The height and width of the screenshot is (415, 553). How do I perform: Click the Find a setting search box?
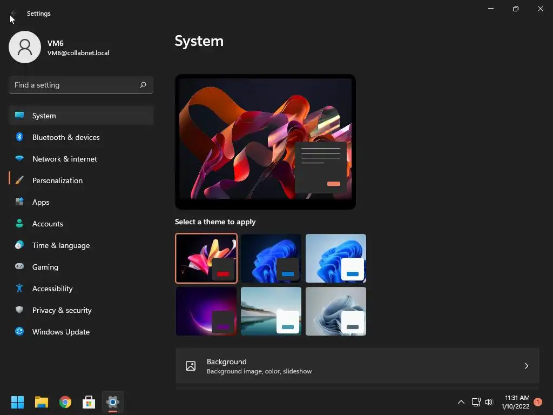tap(81, 85)
